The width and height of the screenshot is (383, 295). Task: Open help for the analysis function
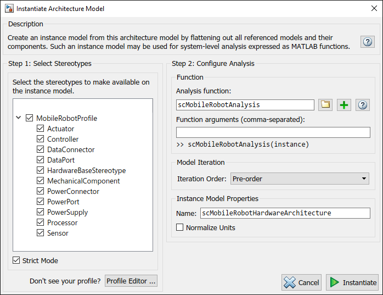click(362, 105)
